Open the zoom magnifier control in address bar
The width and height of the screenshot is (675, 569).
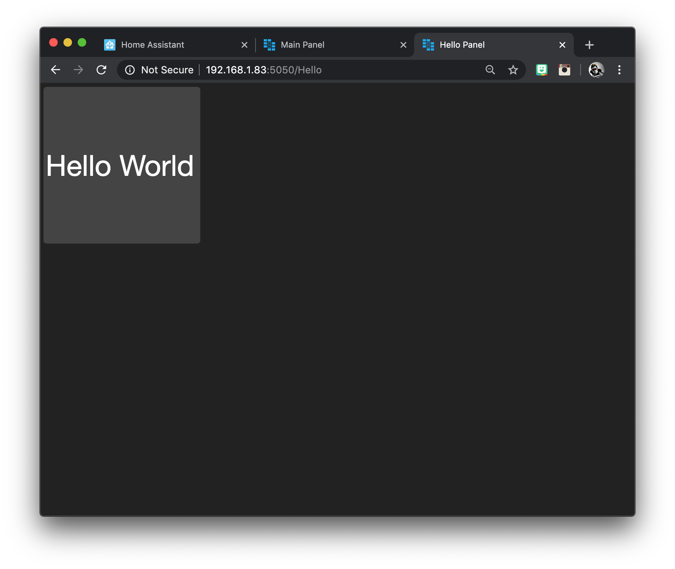click(490, 70)
